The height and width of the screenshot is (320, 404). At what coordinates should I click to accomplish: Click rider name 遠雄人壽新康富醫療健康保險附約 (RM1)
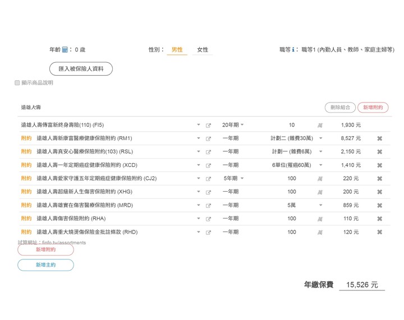click(84, 138)
